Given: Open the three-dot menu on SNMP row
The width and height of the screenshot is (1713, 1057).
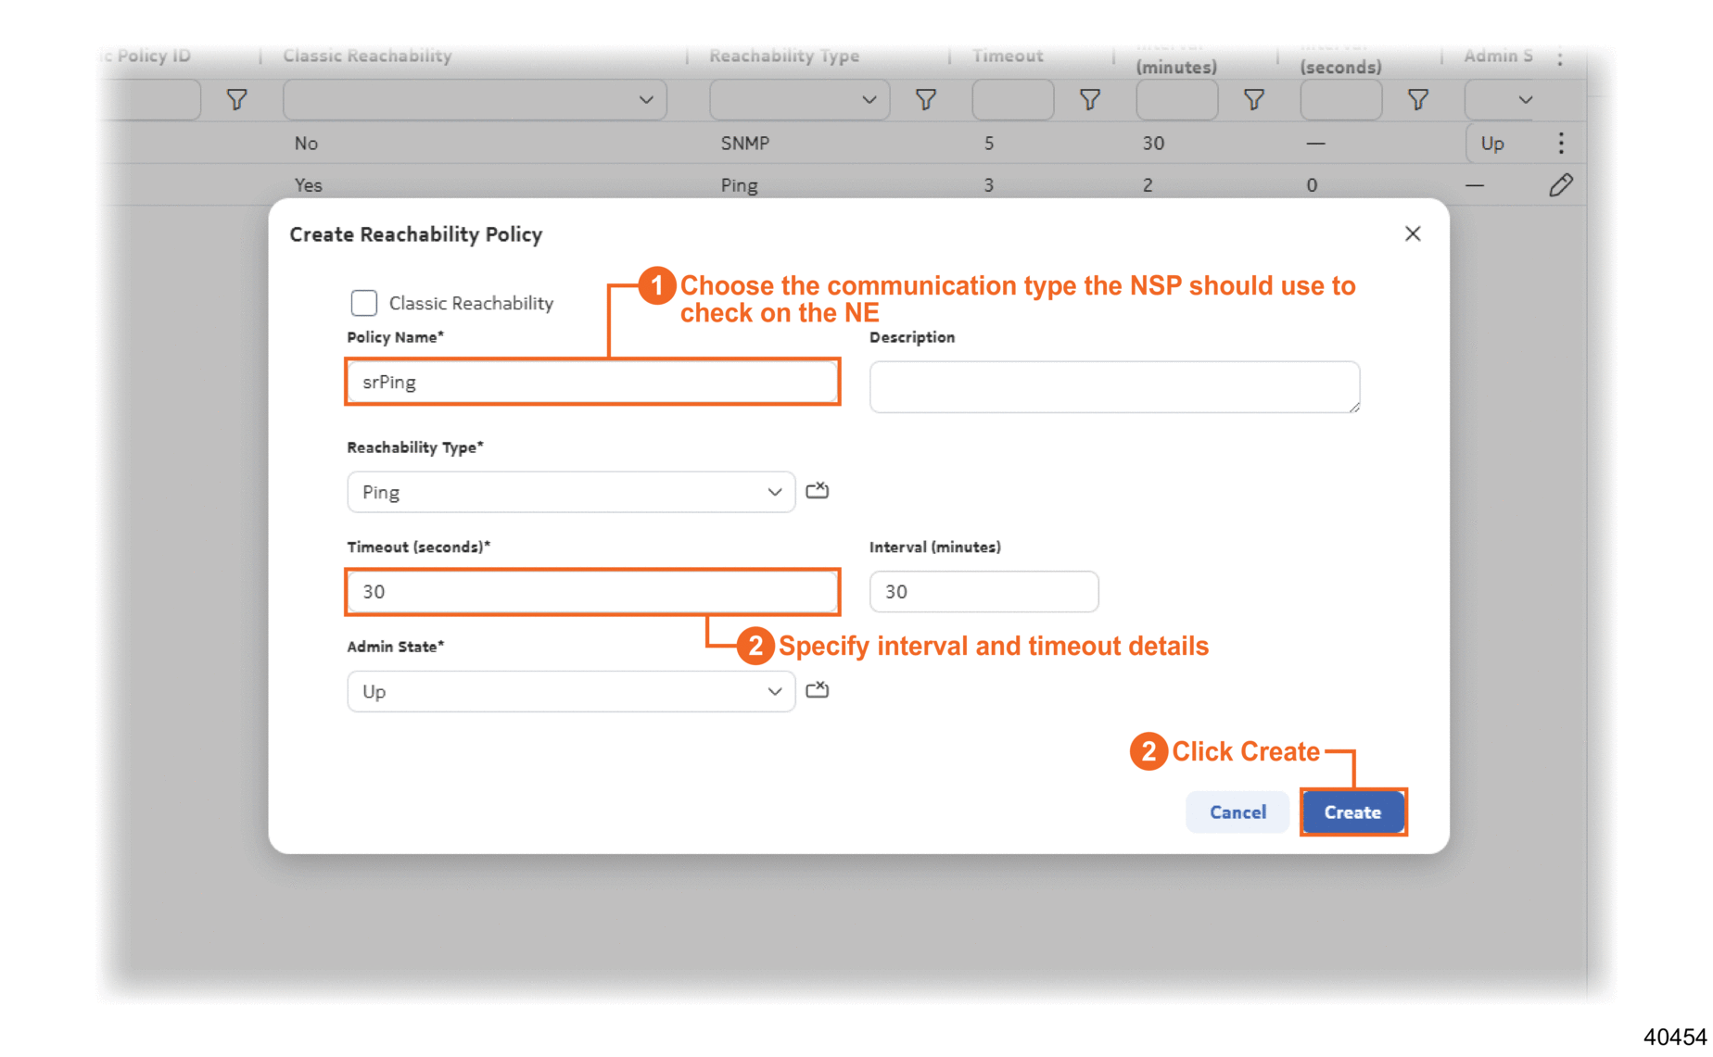Looking at the screenshot, I should [1561, 144].
